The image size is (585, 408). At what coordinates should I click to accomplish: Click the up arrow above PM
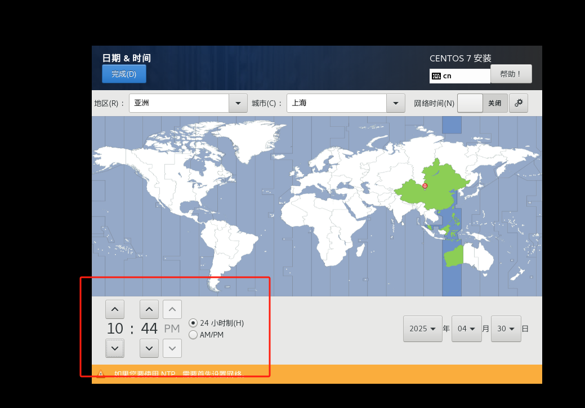tap(172, 309)
